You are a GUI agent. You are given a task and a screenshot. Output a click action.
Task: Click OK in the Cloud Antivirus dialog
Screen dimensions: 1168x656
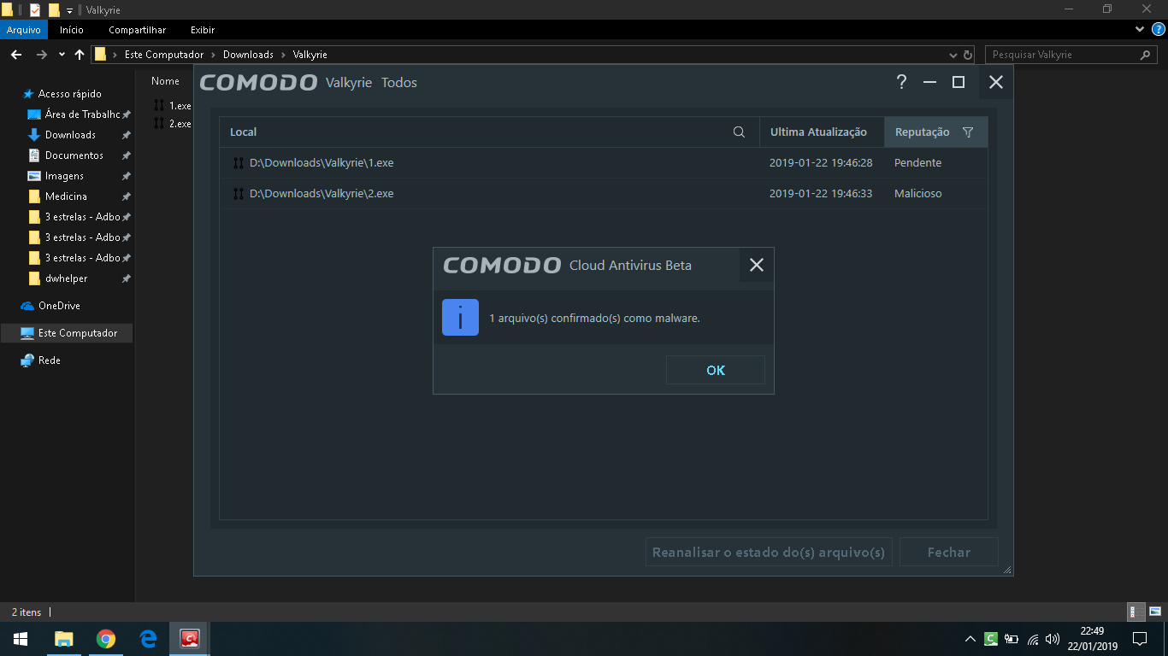[x=716, y=370]
